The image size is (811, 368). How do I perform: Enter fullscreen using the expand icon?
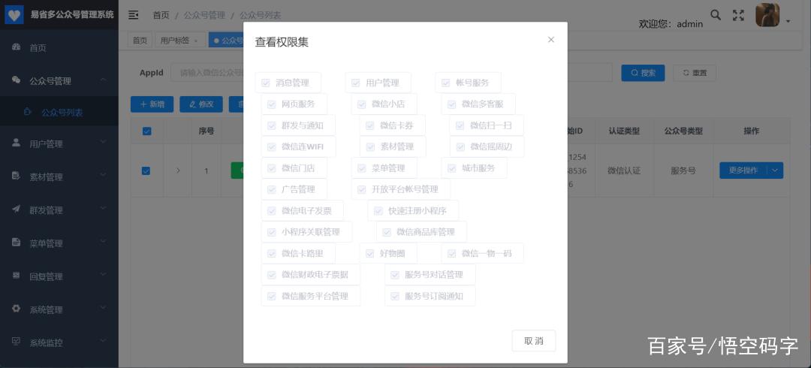point(738,15)
